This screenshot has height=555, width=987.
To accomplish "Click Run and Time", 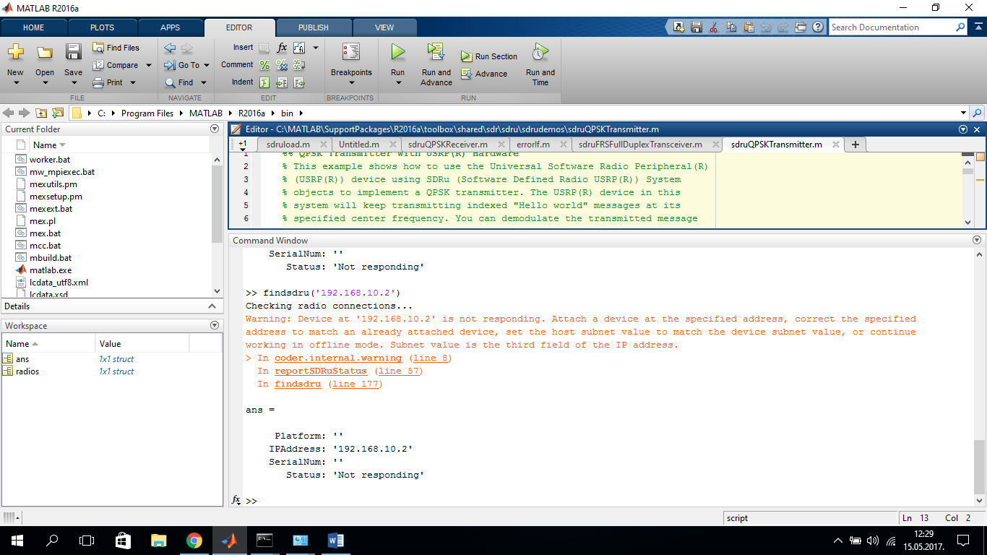I will (x=540, y=64).
